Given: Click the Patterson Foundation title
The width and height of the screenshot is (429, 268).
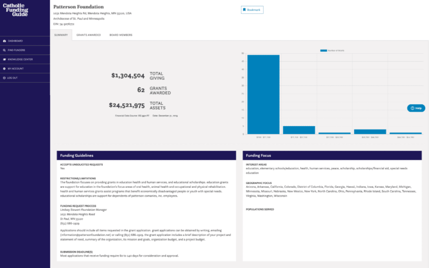Looking at the screenshot, I should pyautogui.click(x=78, y=7).
